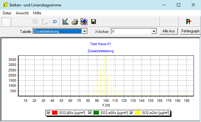Screen dimensions: 201x122
Task: Click the exit door icon
Action: click(189, 21)
